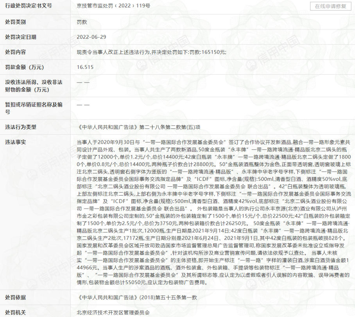Click the 处罚机关 label
The width and height of the screenshot is (355, 317).
15,312
